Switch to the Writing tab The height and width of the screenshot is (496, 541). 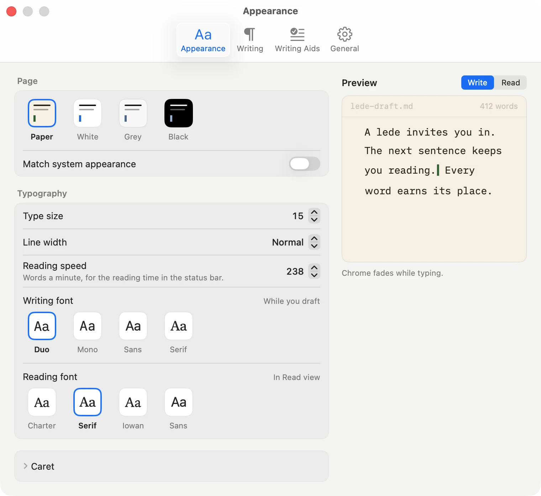point(250,40)
